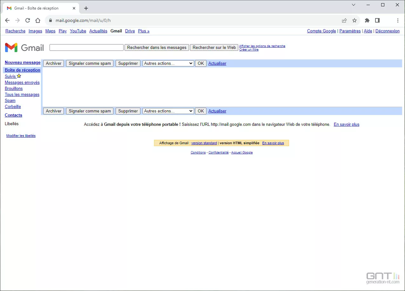Click the bottom Supprimer button
Image resolution: width=405 pixels, height=291 pixels.
tap(128, 111)
